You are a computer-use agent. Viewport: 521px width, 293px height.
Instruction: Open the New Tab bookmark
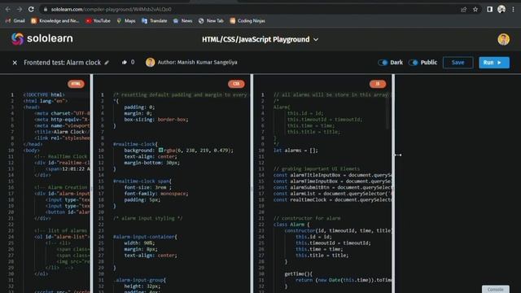[x=211, y=20]
